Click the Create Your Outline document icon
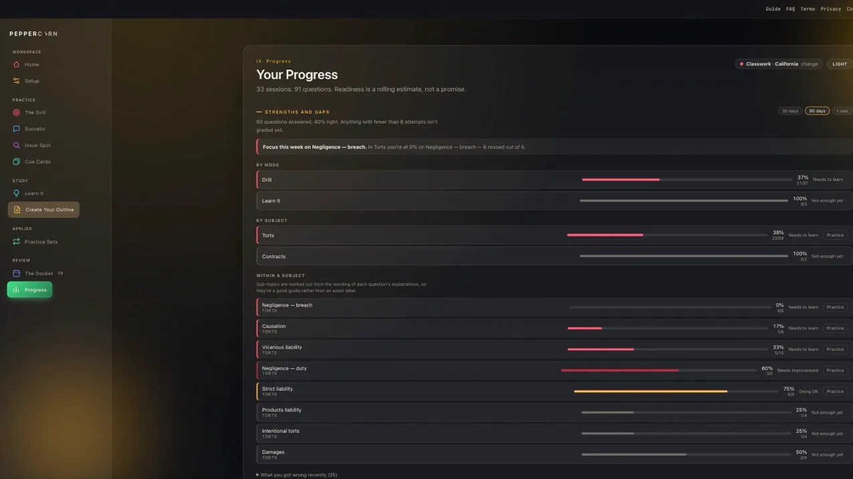Image resolution: width=853 pixels, height=479 pixels. 17,210
